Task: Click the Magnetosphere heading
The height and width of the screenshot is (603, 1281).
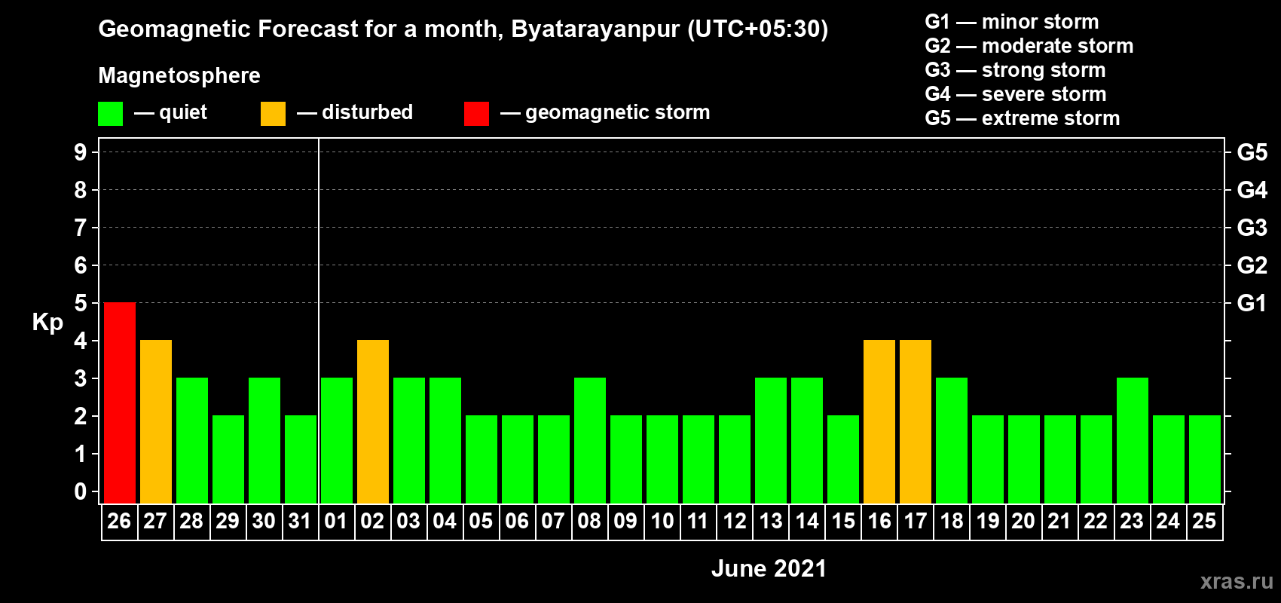Action: coord(179,76)
